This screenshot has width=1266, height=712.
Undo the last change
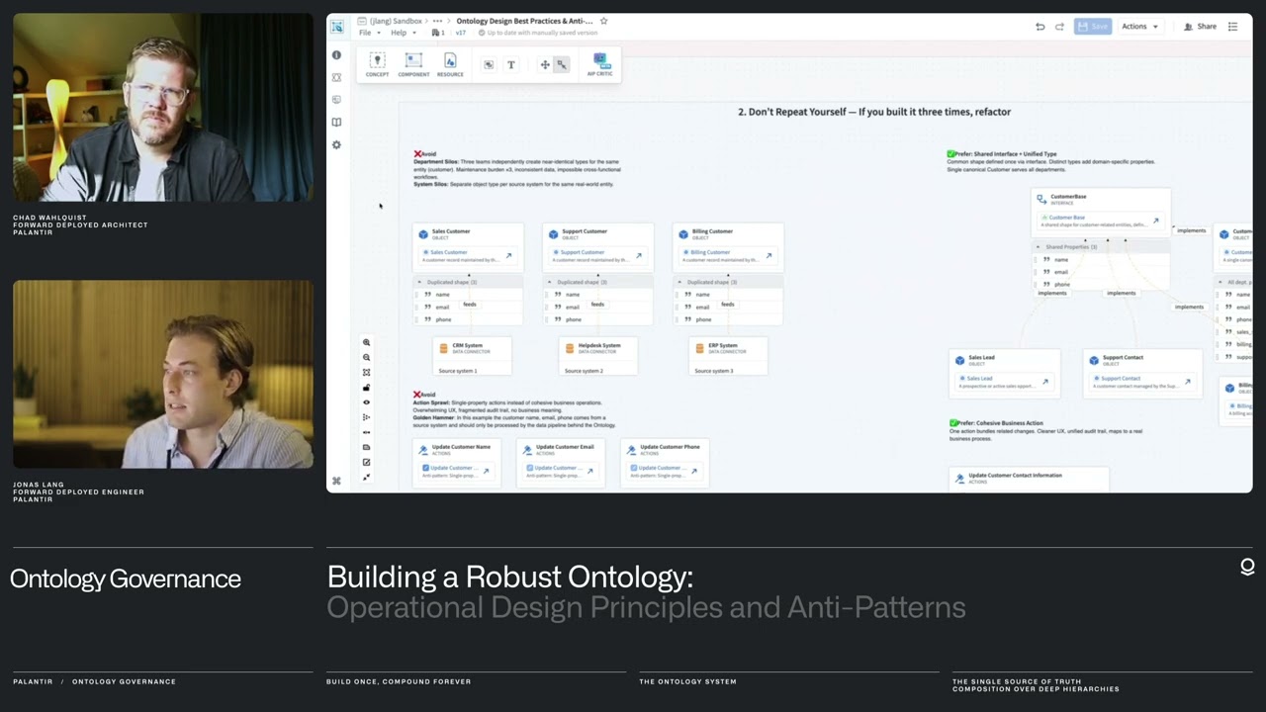[1040, 27]
